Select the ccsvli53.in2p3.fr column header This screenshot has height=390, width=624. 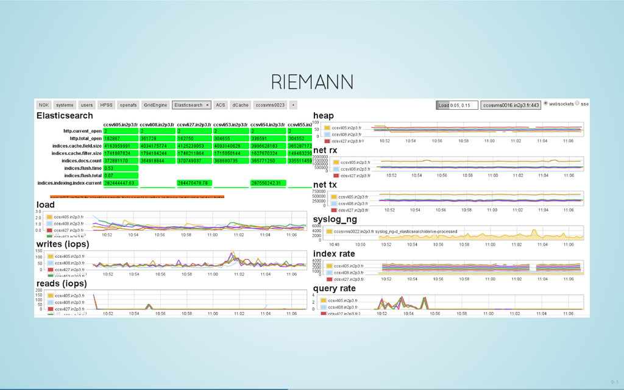pos(230,124)
